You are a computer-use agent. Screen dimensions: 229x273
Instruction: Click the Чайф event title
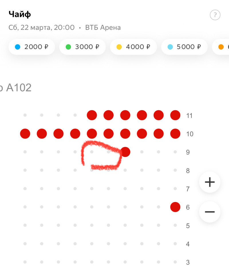(x=20, y=14)
